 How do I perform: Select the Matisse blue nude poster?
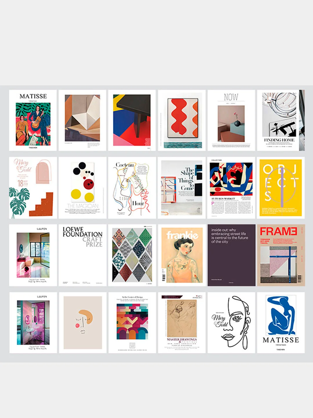point(281,322)
